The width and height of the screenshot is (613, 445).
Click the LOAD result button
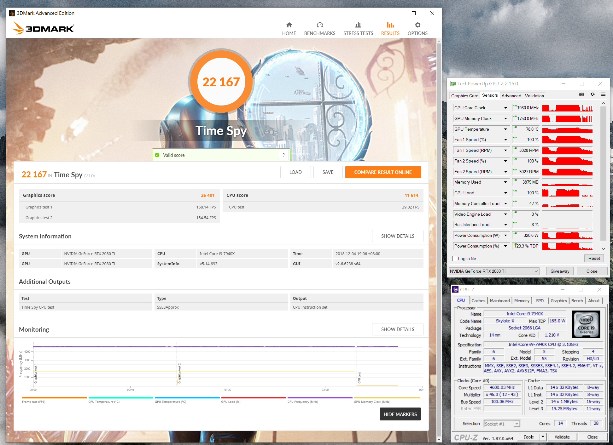click(295, 172)
